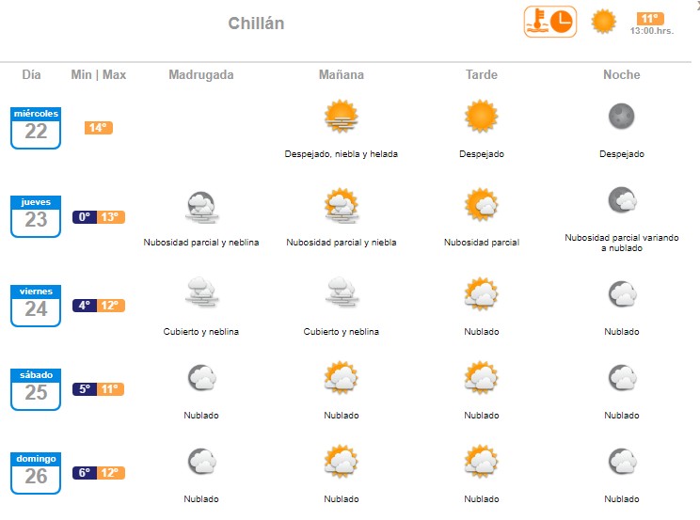Click Wednesday's clear afternoon sun icon
The image size is (700, 520).
point(481,117)
